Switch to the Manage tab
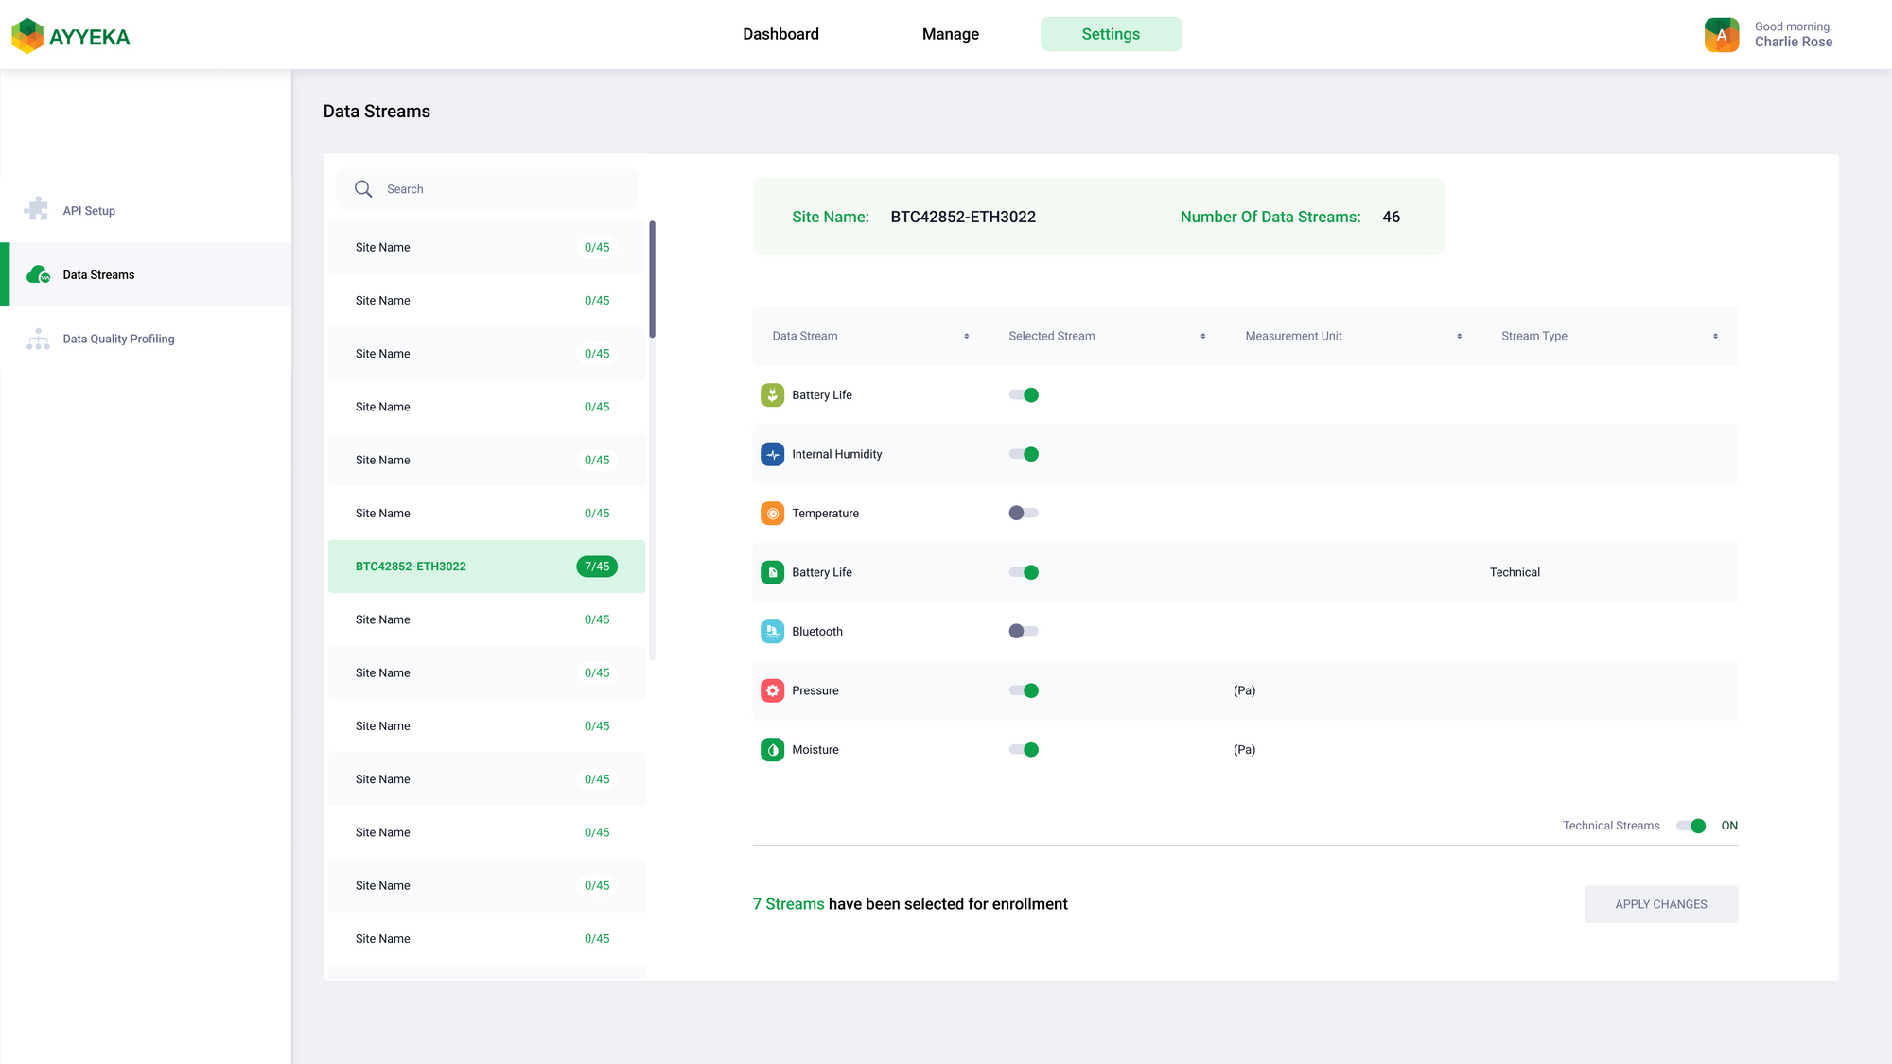Viewport: 1892px width, 1064px height. (x=950, y=34)
